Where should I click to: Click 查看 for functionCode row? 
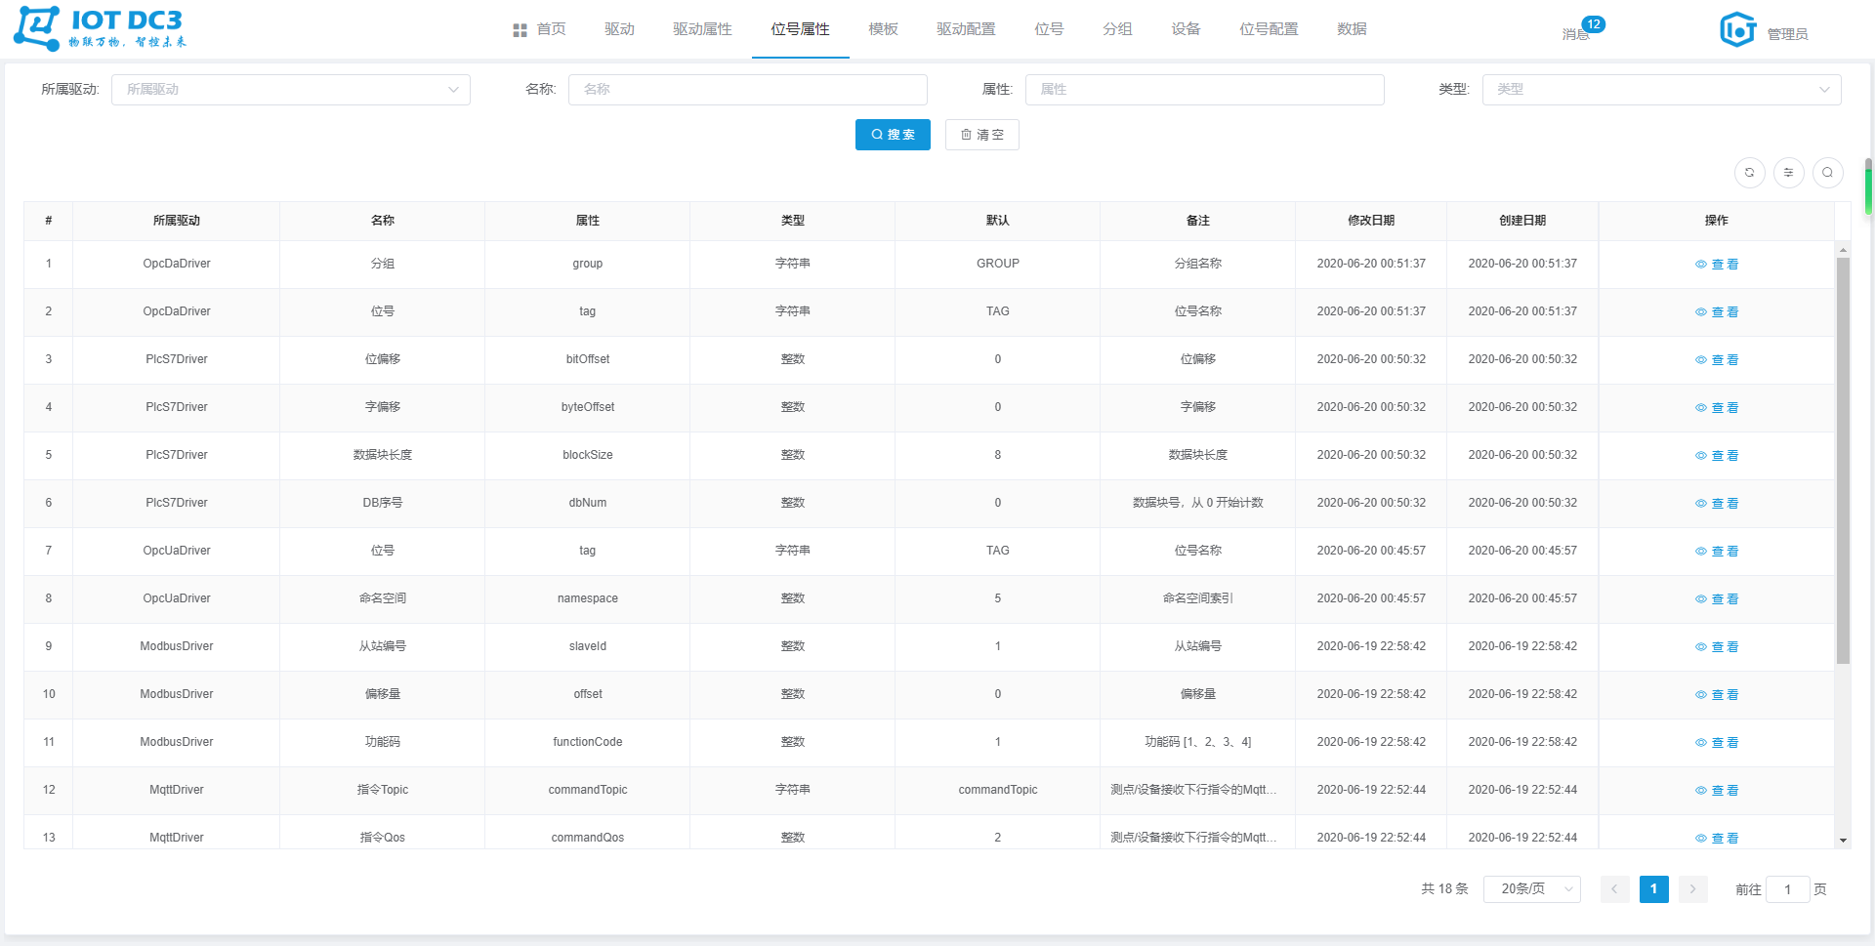[x=1717, y=743]
